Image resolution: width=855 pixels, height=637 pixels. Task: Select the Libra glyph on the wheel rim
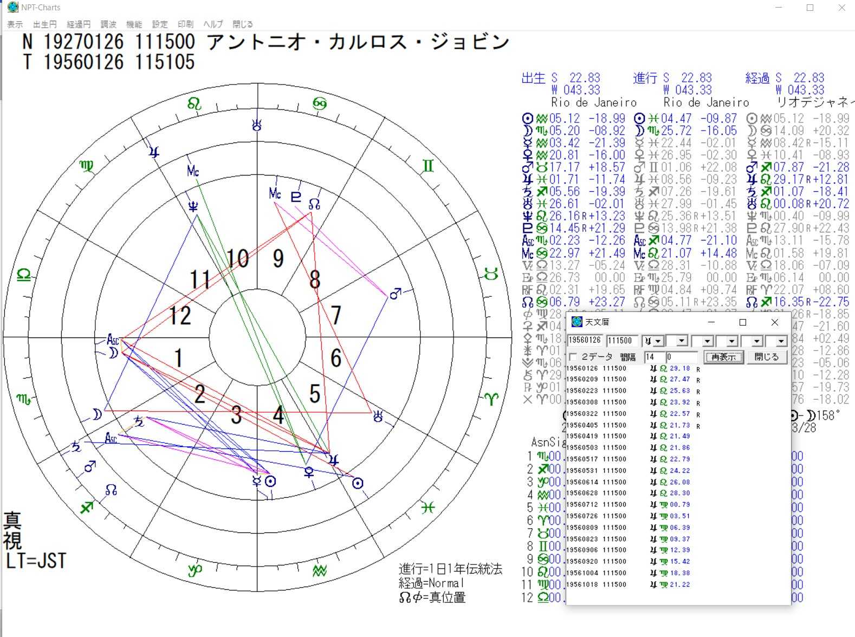coord(24,274)
